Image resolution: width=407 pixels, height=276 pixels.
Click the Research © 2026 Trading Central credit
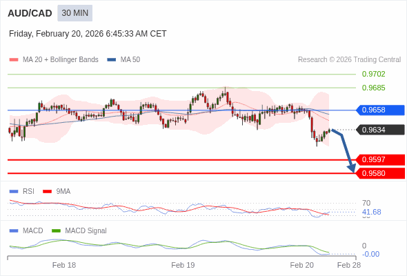349,60
